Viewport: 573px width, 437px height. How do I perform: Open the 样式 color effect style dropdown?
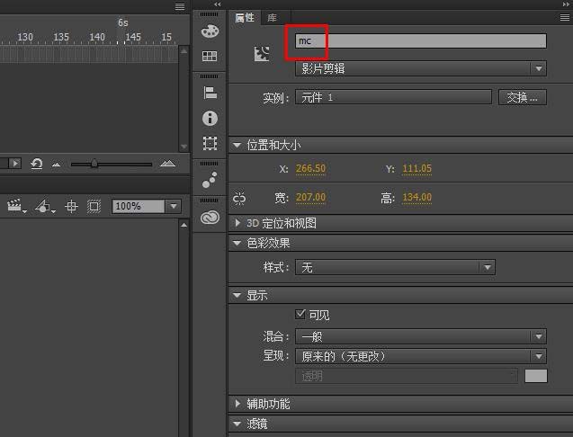pos(395,267)
